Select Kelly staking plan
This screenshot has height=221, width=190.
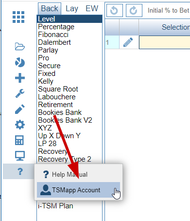(69, 81)
